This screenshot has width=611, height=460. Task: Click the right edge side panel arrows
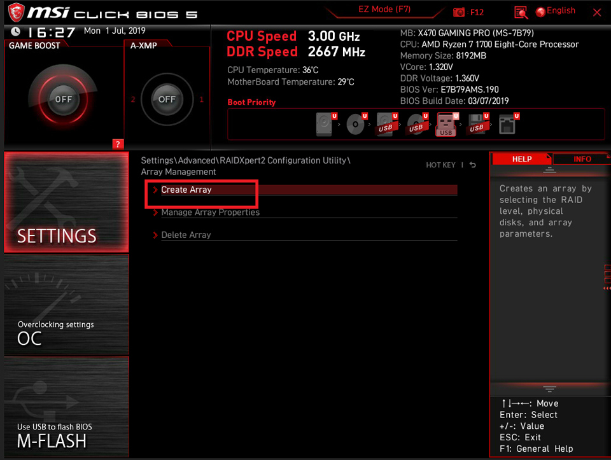click(x=607, y=288)
